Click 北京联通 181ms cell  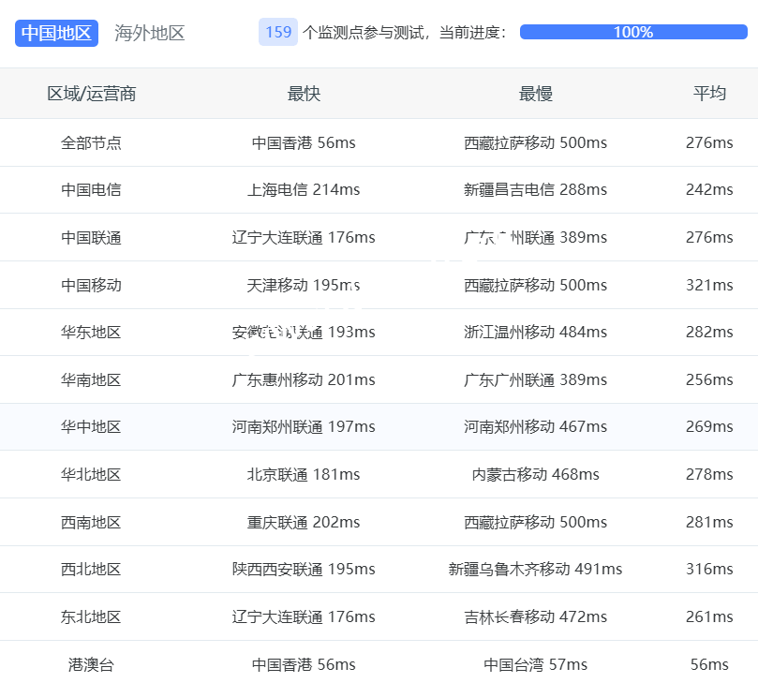pyautogui.click(x=304, y=475)
